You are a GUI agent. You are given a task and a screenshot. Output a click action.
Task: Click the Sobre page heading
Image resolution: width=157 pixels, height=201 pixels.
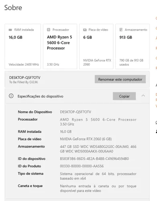[x=13, y=8]
